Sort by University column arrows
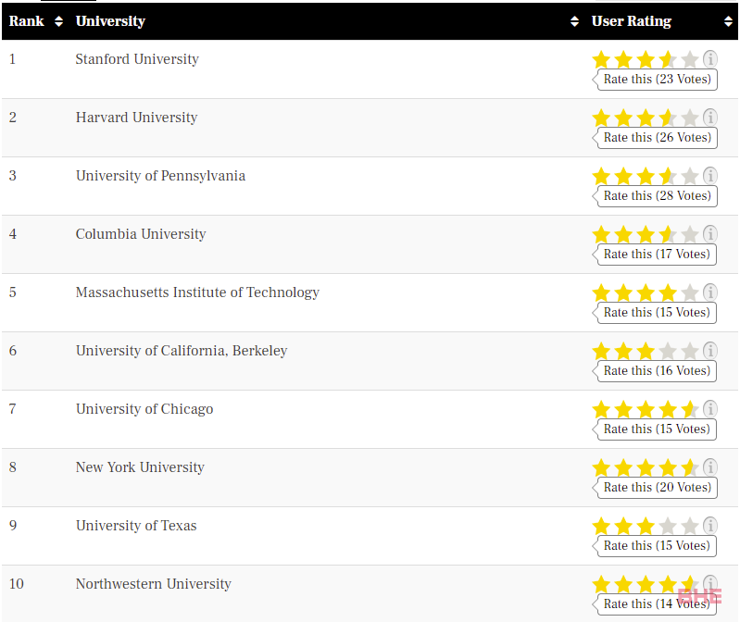 coord(574,21)
